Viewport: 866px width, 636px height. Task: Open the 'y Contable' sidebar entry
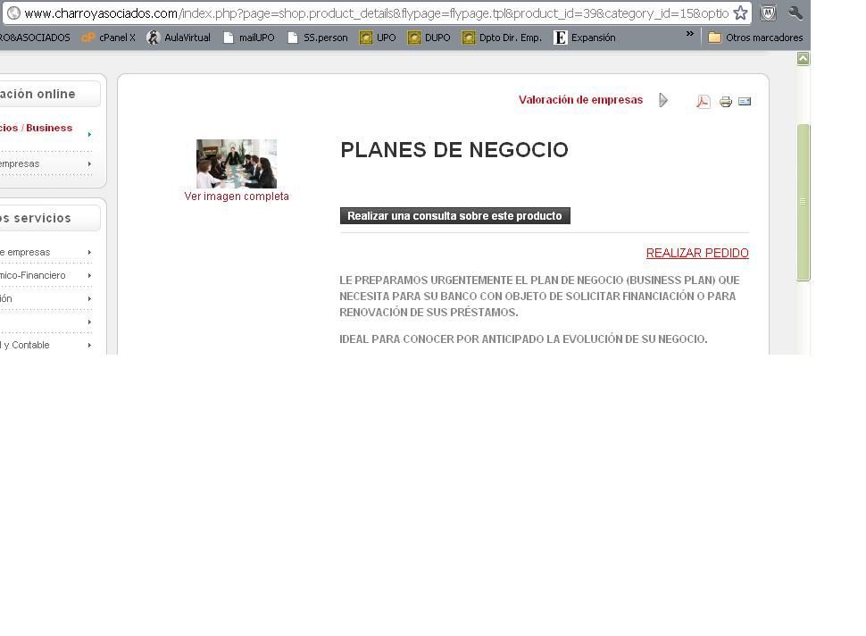point(25,345)
